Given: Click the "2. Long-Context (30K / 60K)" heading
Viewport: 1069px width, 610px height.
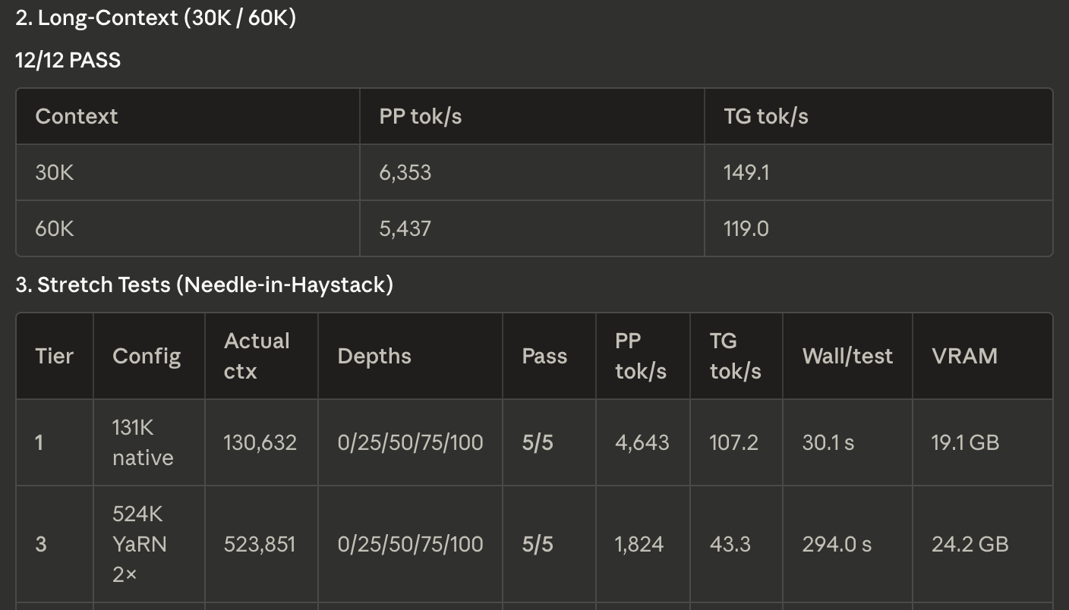Looking at the screenshot, I should (155, 18).
